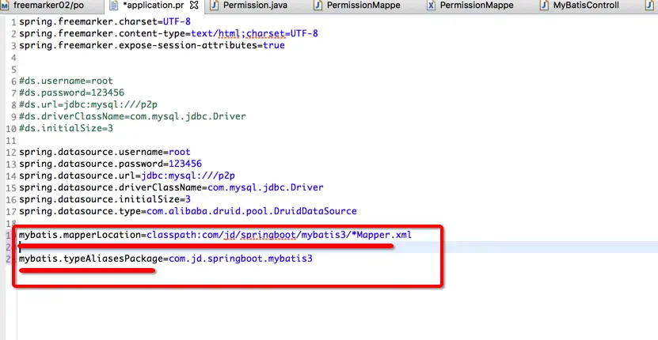Click the spring.datasource.username=root line
The height and width of the screenshot is (340, 658).
click(x=105, y=152)
